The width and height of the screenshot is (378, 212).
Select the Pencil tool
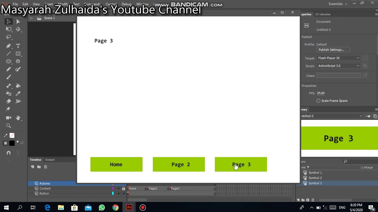click(x=9, y=69)
